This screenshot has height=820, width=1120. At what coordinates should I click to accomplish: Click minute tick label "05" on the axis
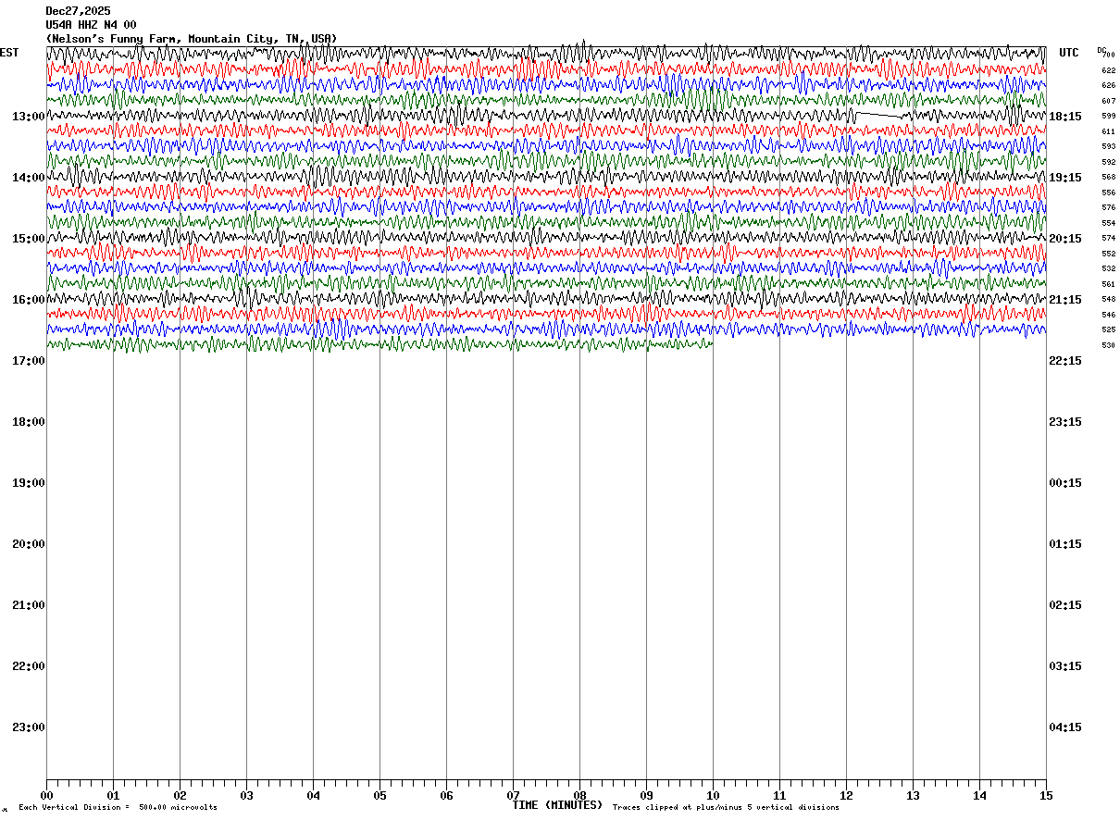click(x=380, y=795)
